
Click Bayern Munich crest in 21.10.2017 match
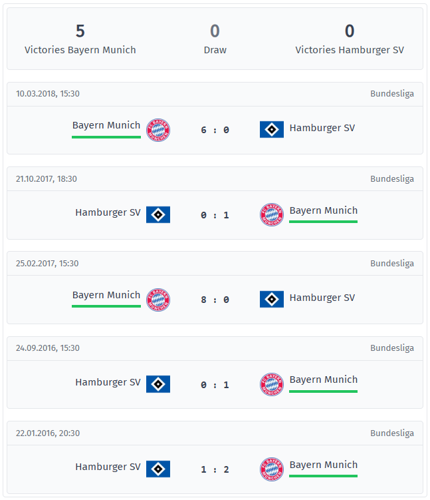click(272, 214)
